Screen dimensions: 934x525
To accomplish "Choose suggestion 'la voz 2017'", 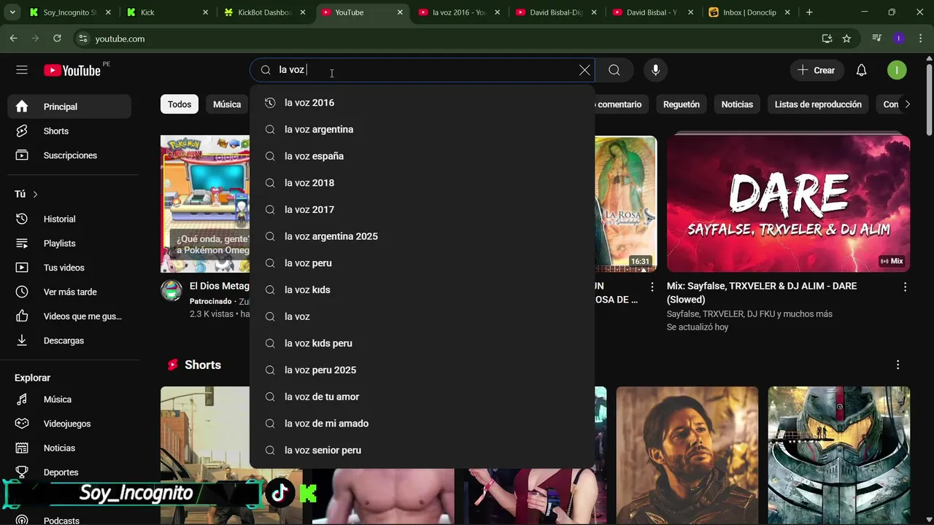I will 422,210.
